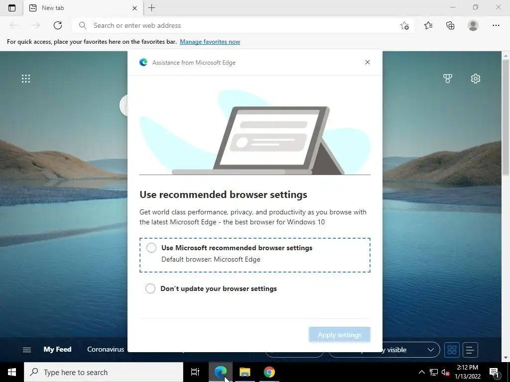Open Task View on the taskbar
This screenshot has width=510, height=382.
pyautogui.click(x=195, y=372)
